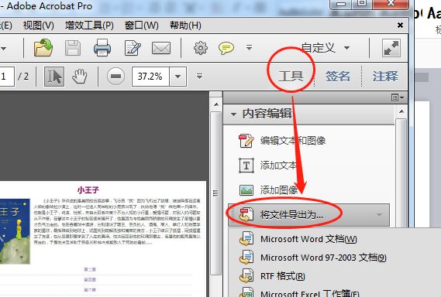Select 编辑文本和图像 tool
The width and height of the screenshot is (441, 297).
coord(293,140)
